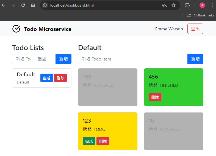Click the browser back arrow icon

(3, 5)
